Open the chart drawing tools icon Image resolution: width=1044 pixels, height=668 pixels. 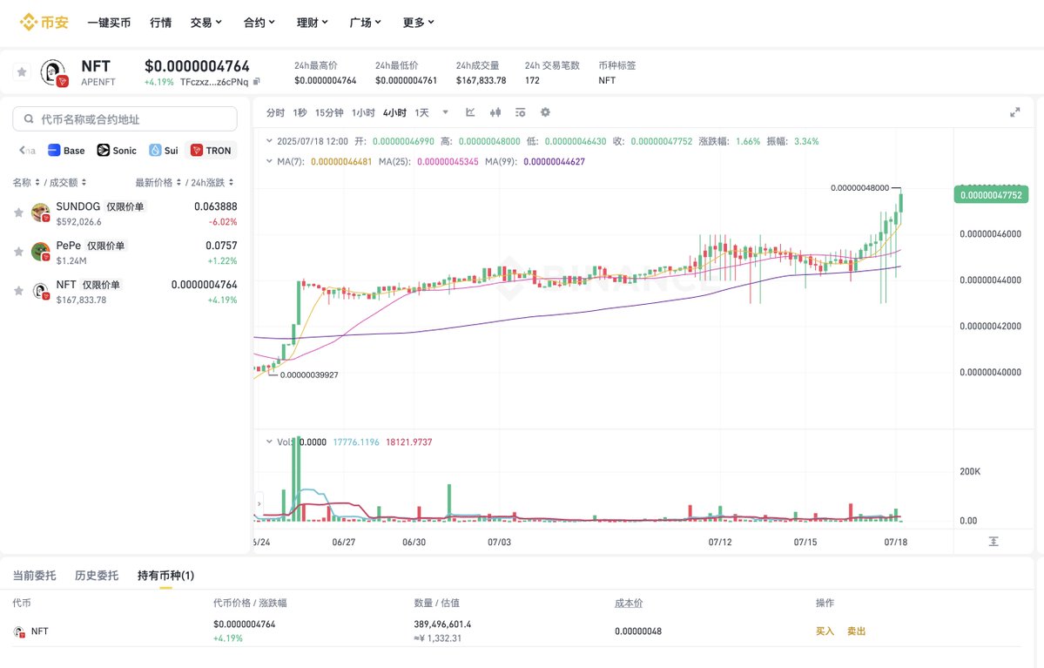(470, 111)
